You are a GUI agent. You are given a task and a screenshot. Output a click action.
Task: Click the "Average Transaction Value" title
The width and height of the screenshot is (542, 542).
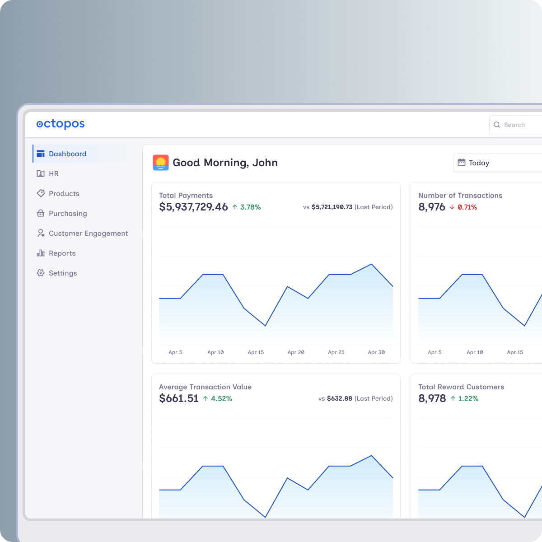(205, 387)
